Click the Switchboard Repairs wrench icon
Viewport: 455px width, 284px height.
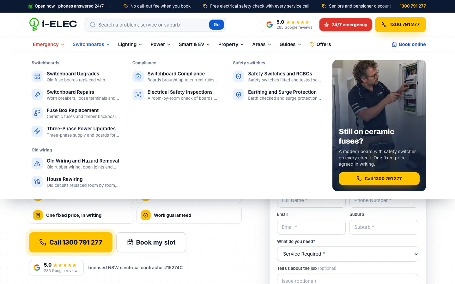[37, 95]
